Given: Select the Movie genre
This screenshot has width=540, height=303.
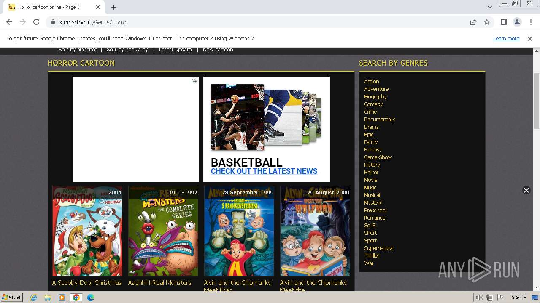Looking at the screenshot, I should click(371, 180).
